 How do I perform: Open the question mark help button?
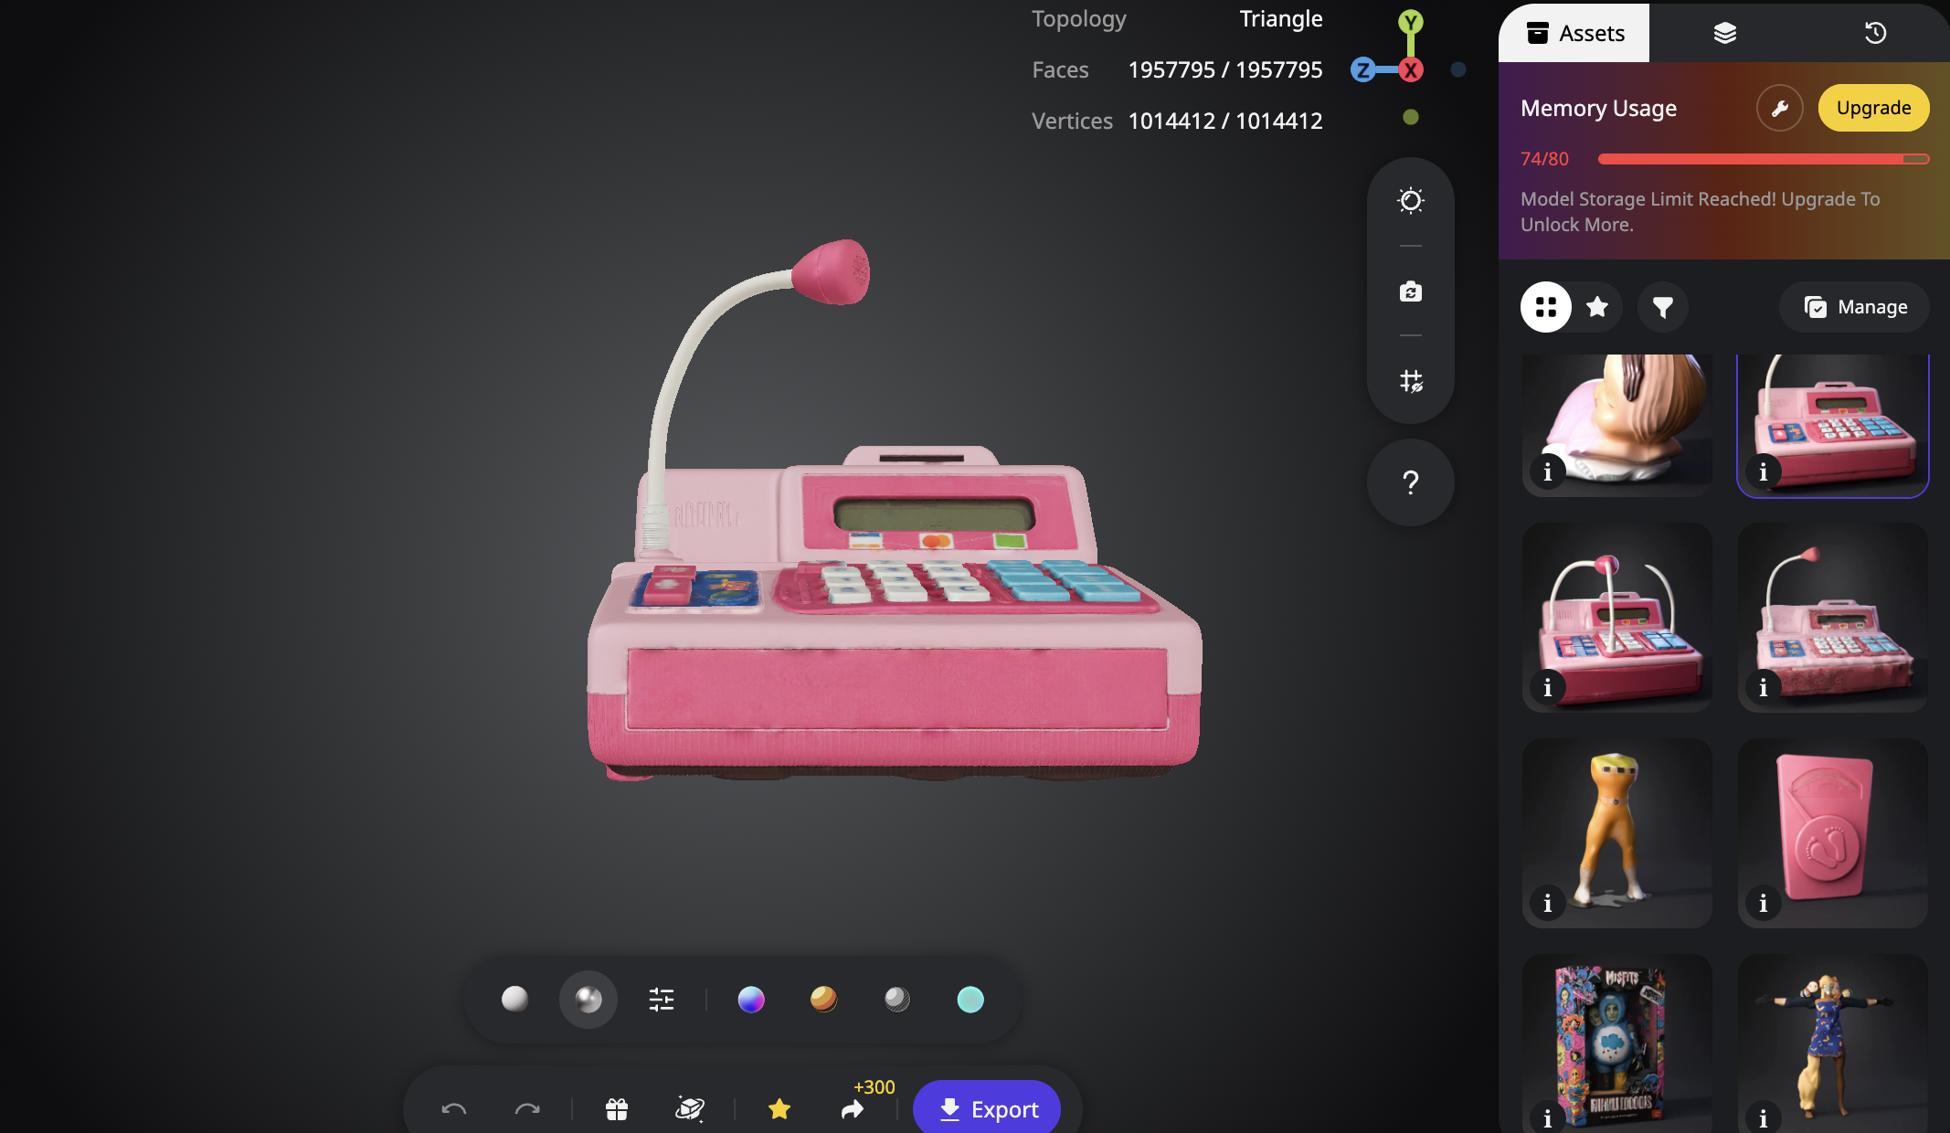pos(1411,482)
